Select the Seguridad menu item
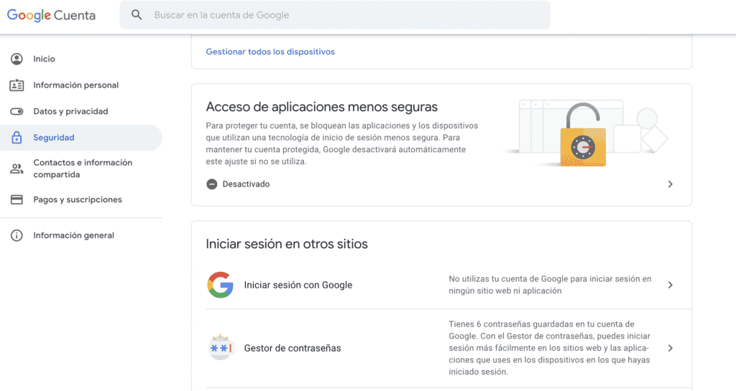Screen dimensions: 736x391 [x=81, y=138]
